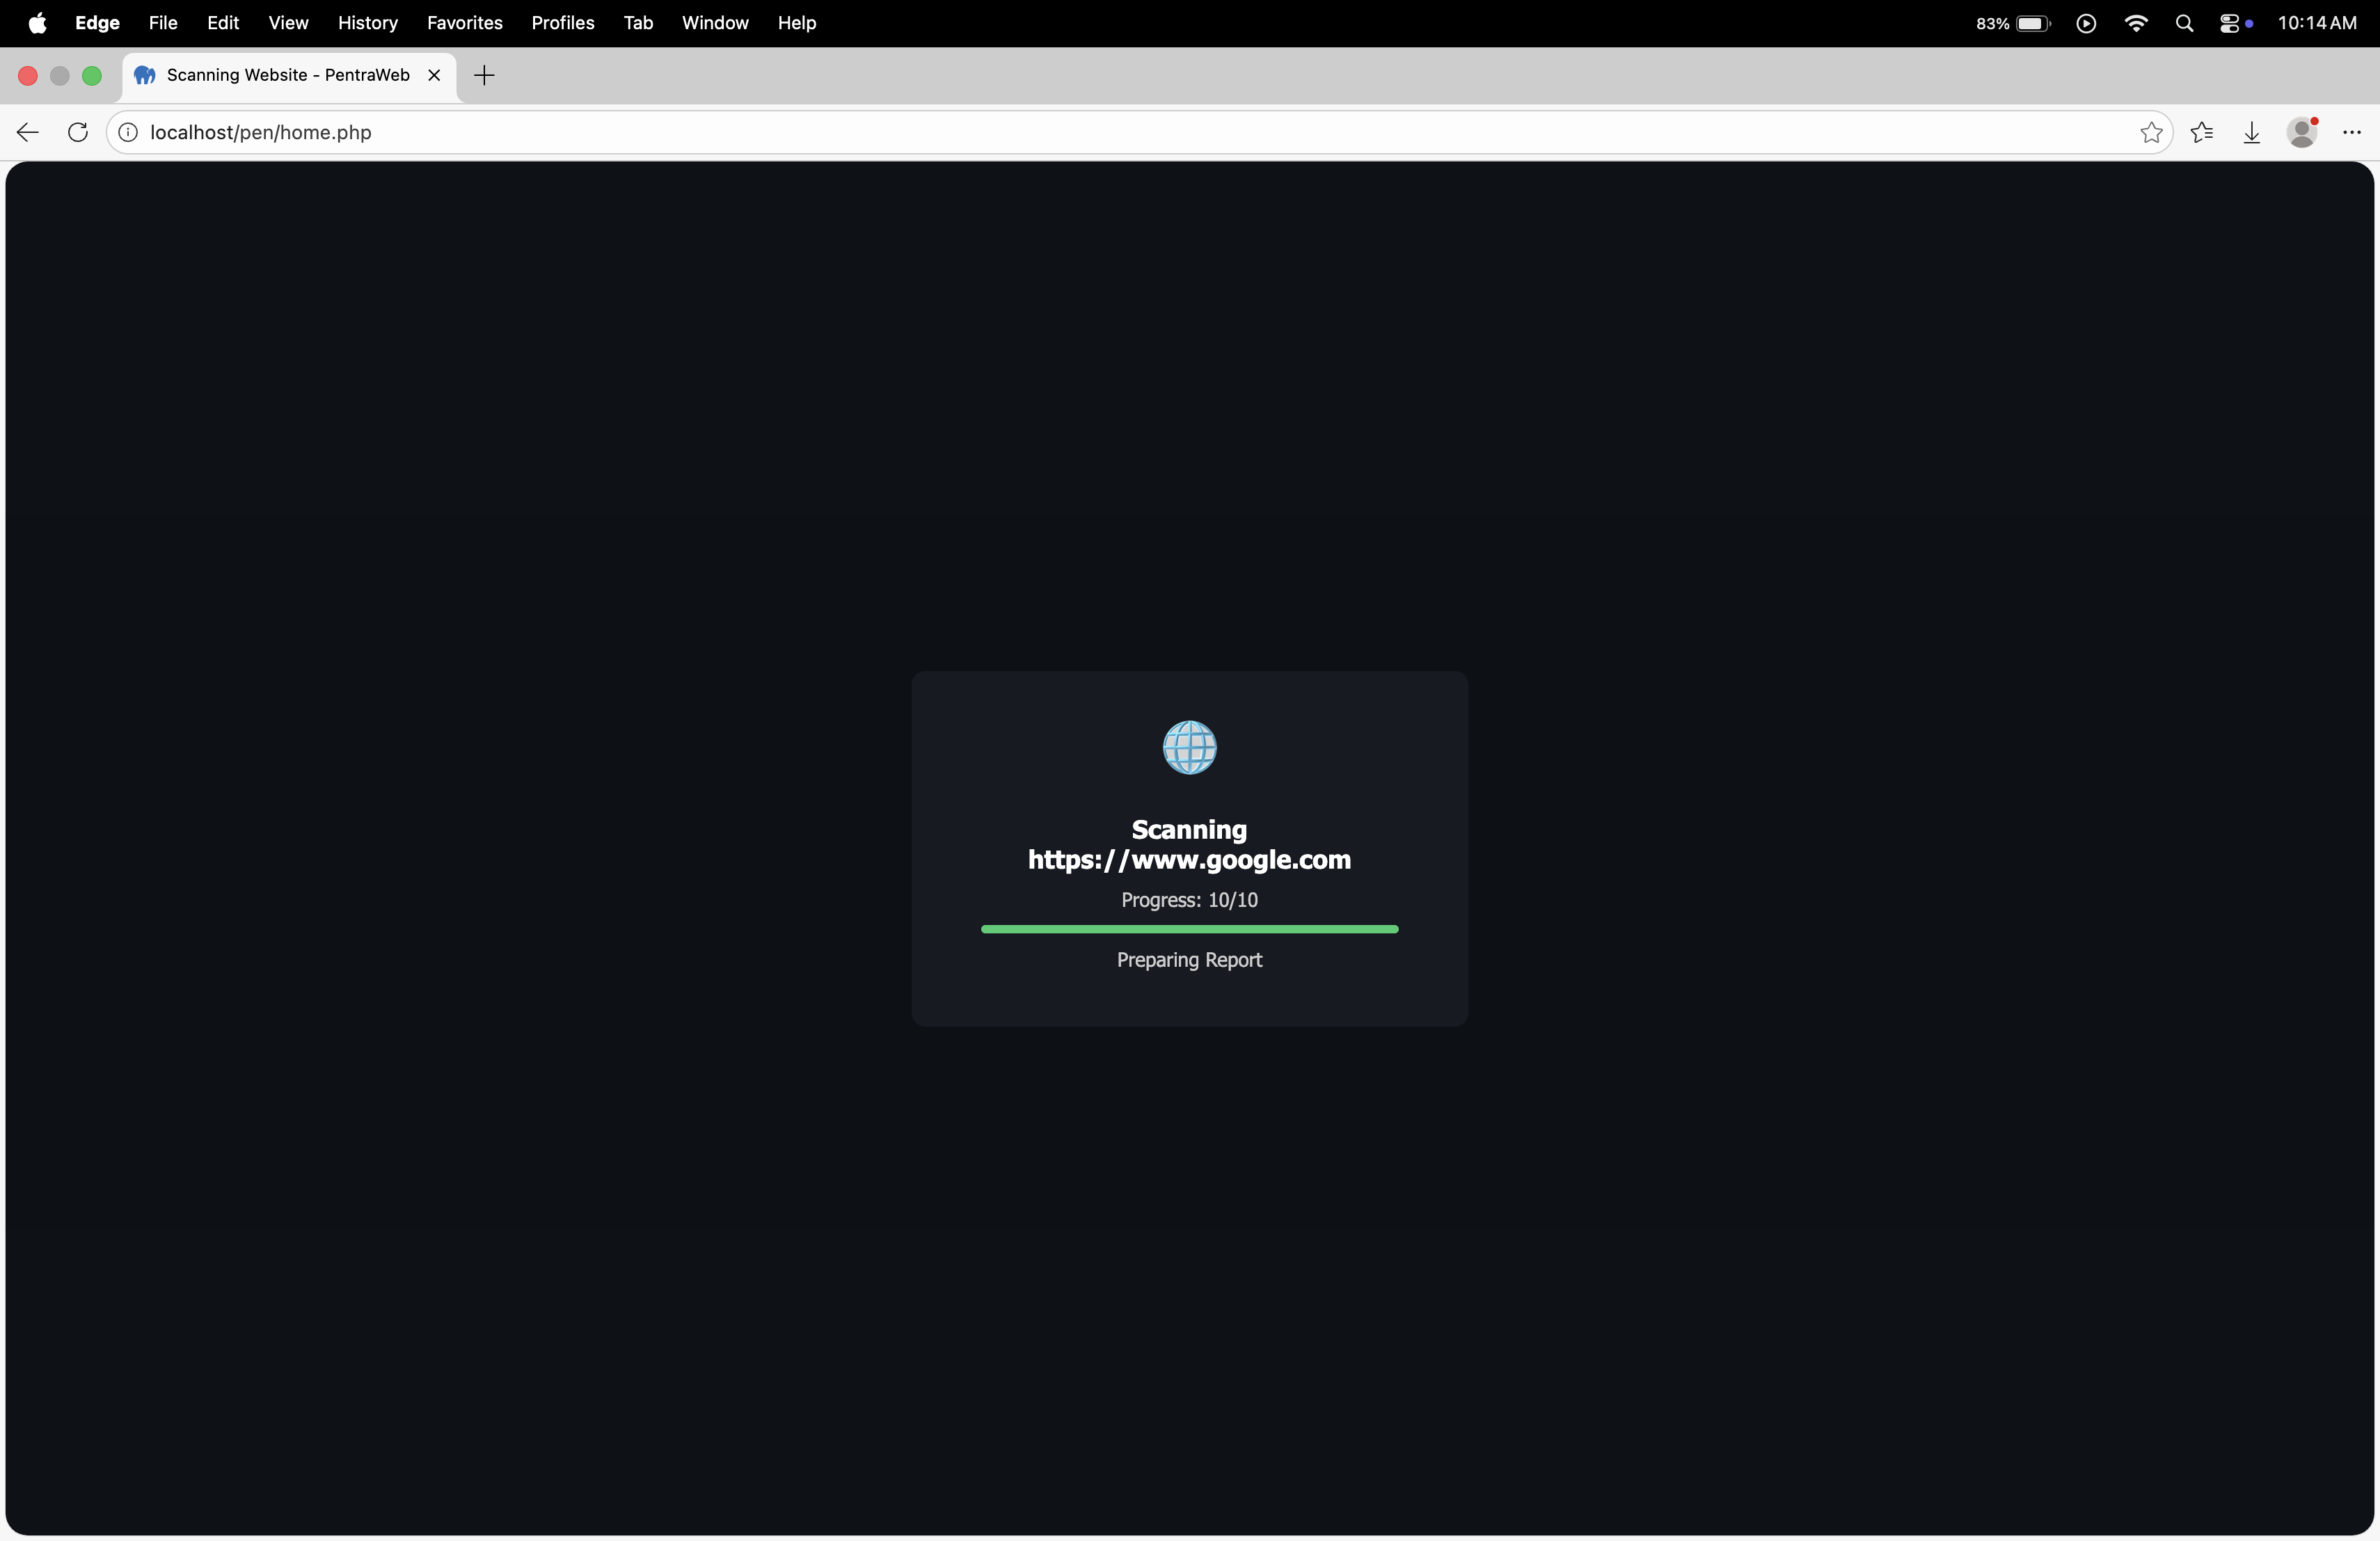Click the browser back arrow

coord(28,132)
